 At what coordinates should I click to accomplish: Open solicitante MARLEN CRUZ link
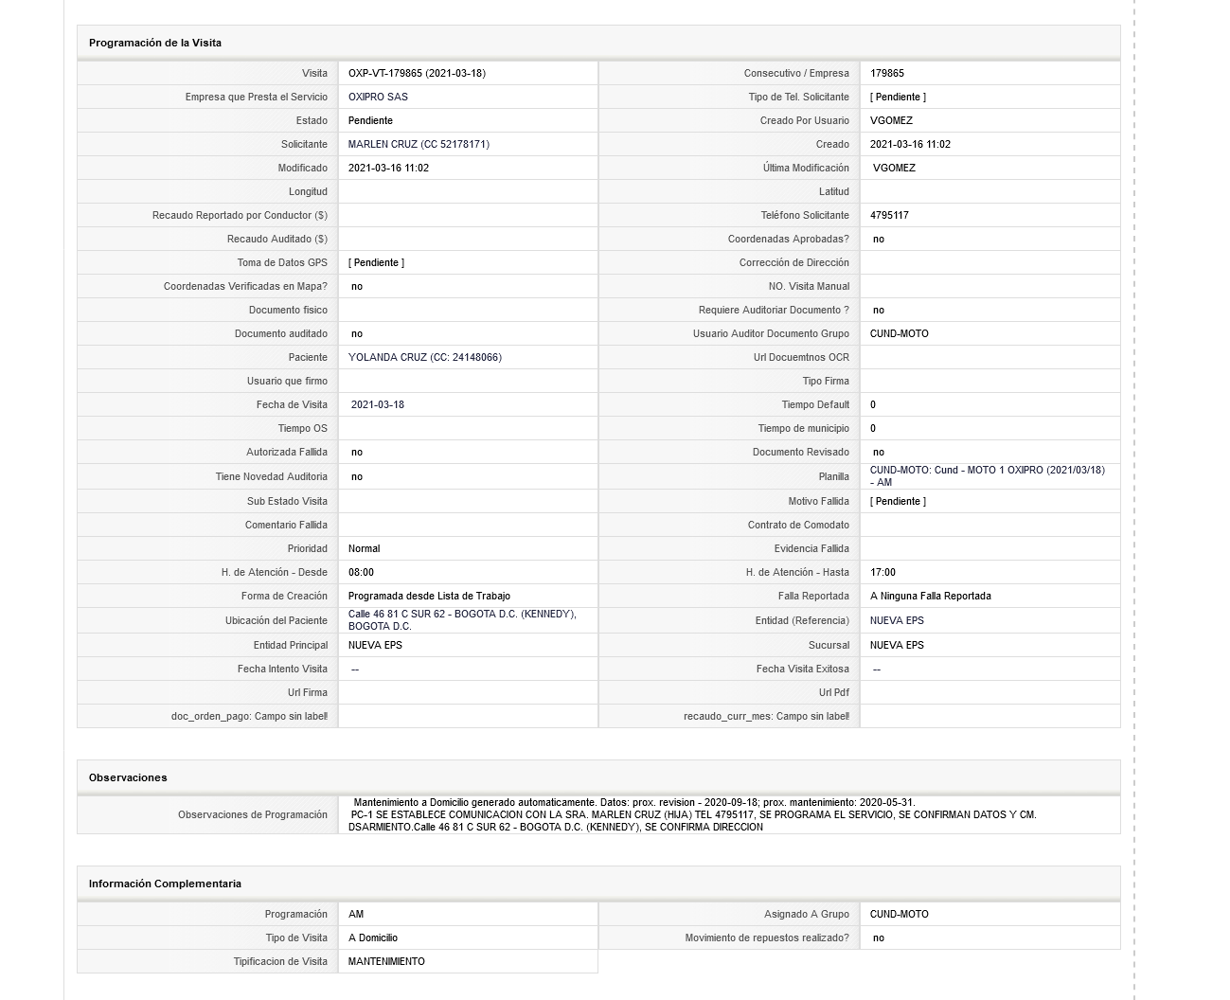click(x=419, y=144)
